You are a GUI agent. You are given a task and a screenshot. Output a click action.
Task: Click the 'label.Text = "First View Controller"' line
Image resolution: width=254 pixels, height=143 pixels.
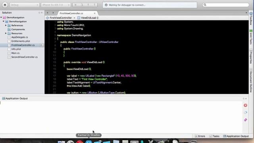(87, 79)
